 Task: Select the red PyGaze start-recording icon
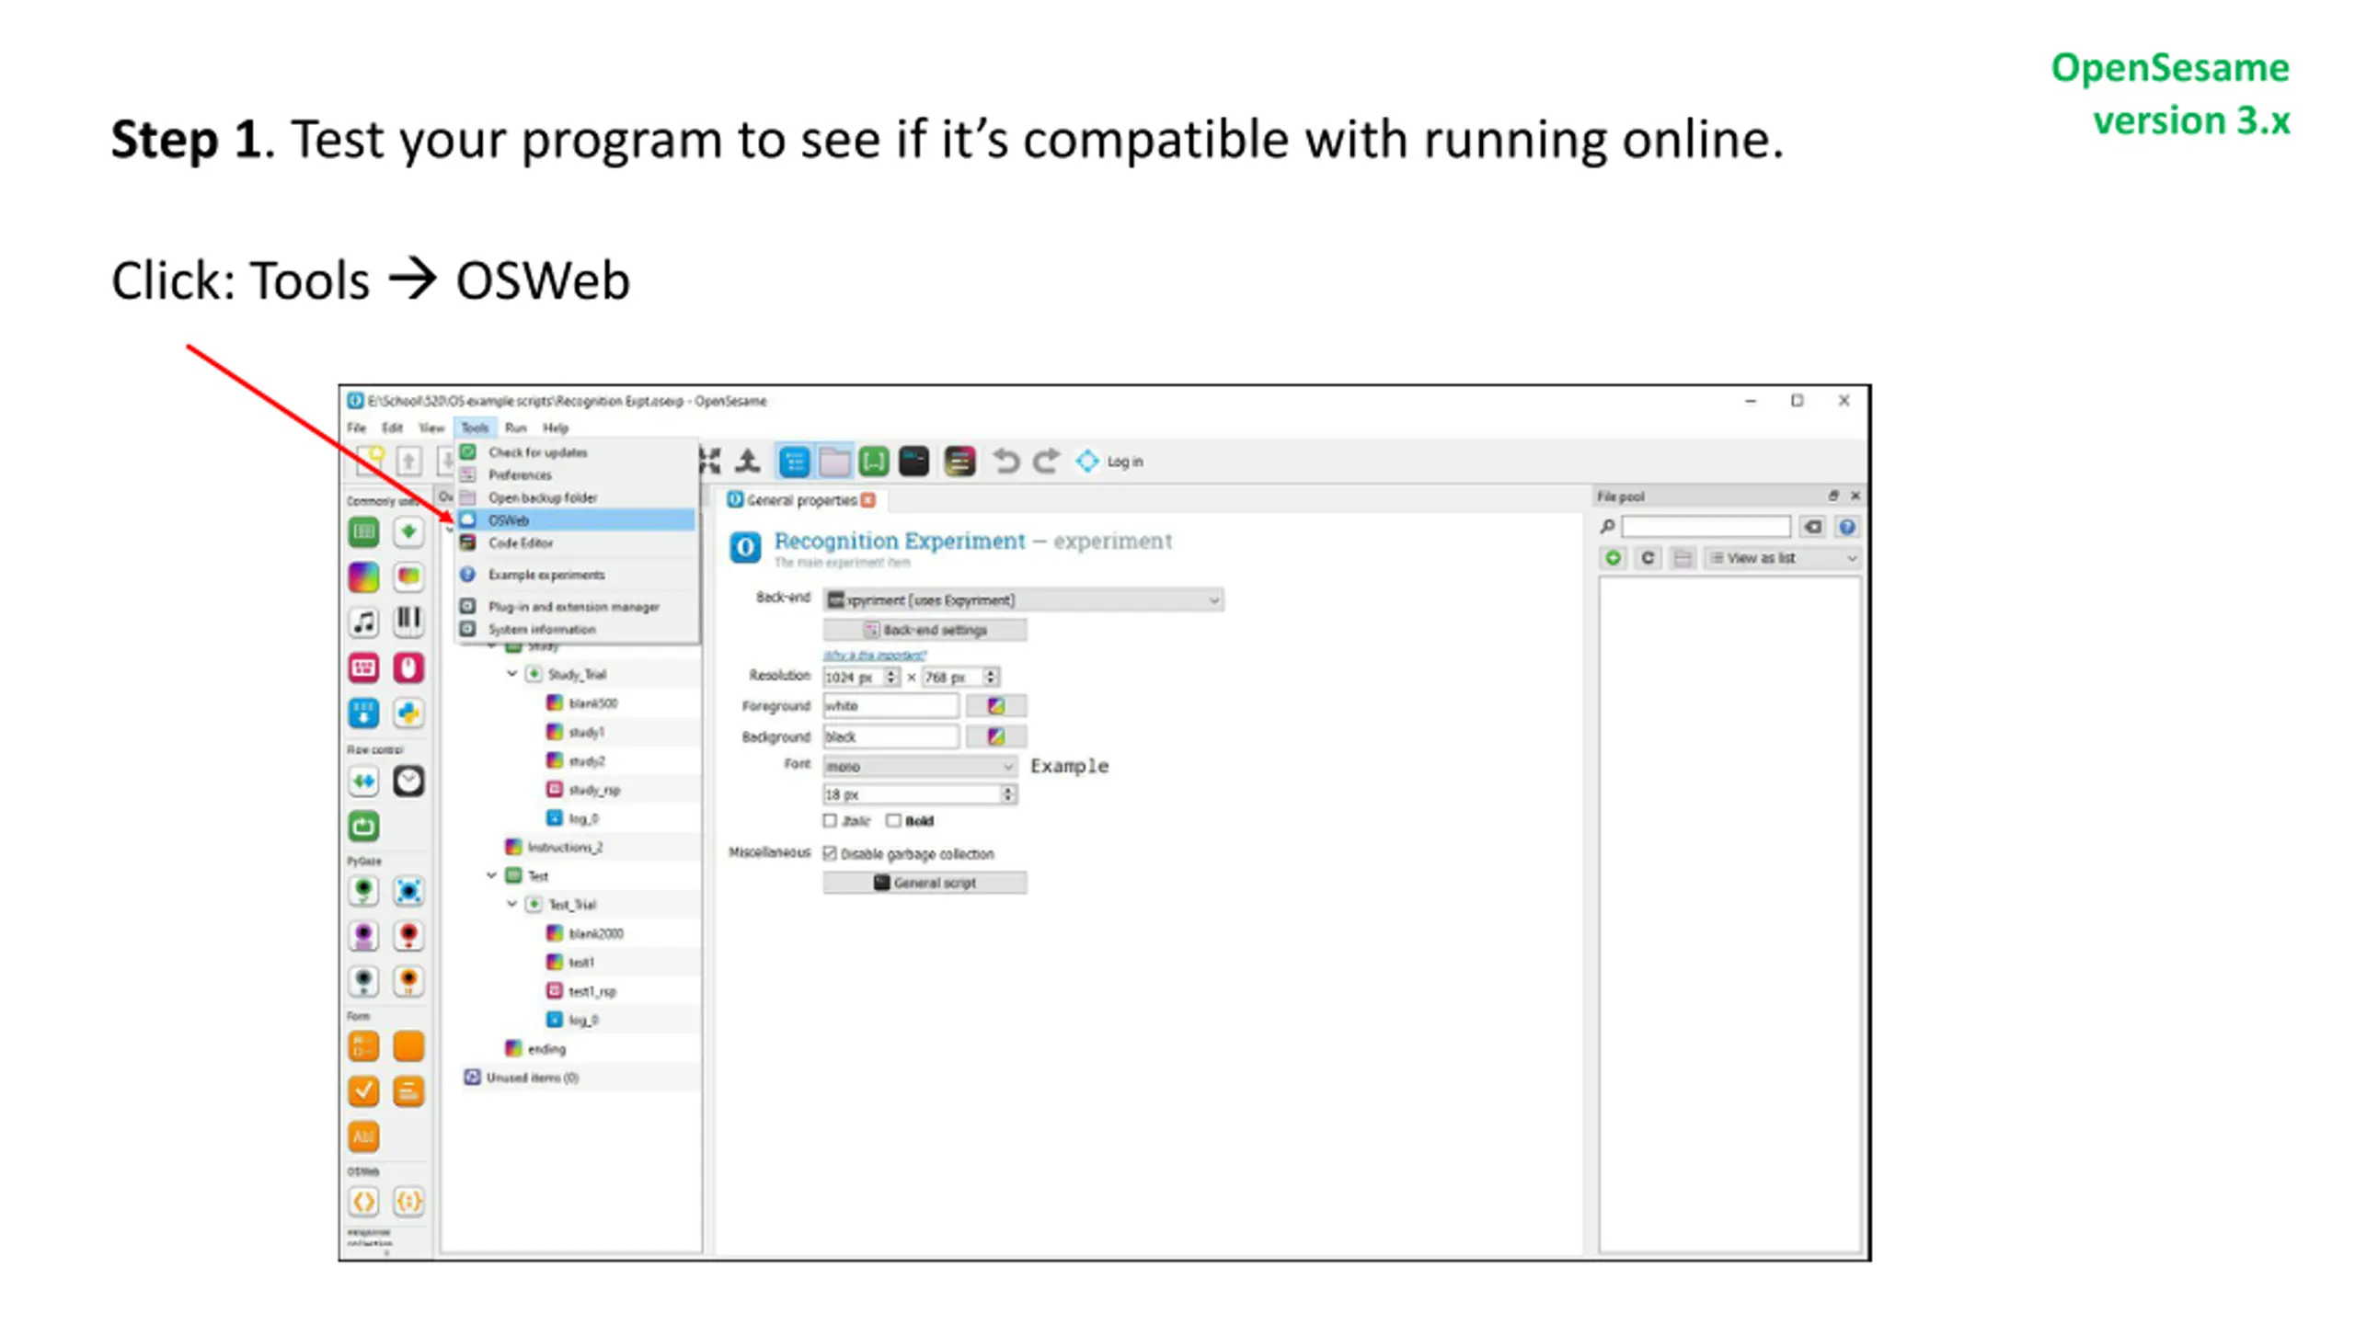pos(408,935)
